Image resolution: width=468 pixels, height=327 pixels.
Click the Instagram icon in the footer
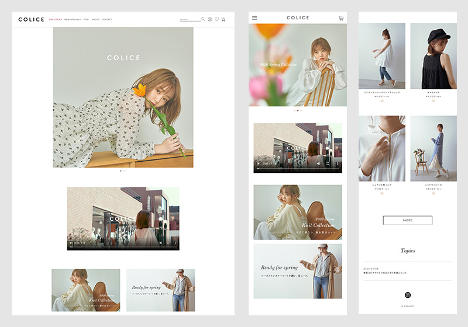[408, 295]
